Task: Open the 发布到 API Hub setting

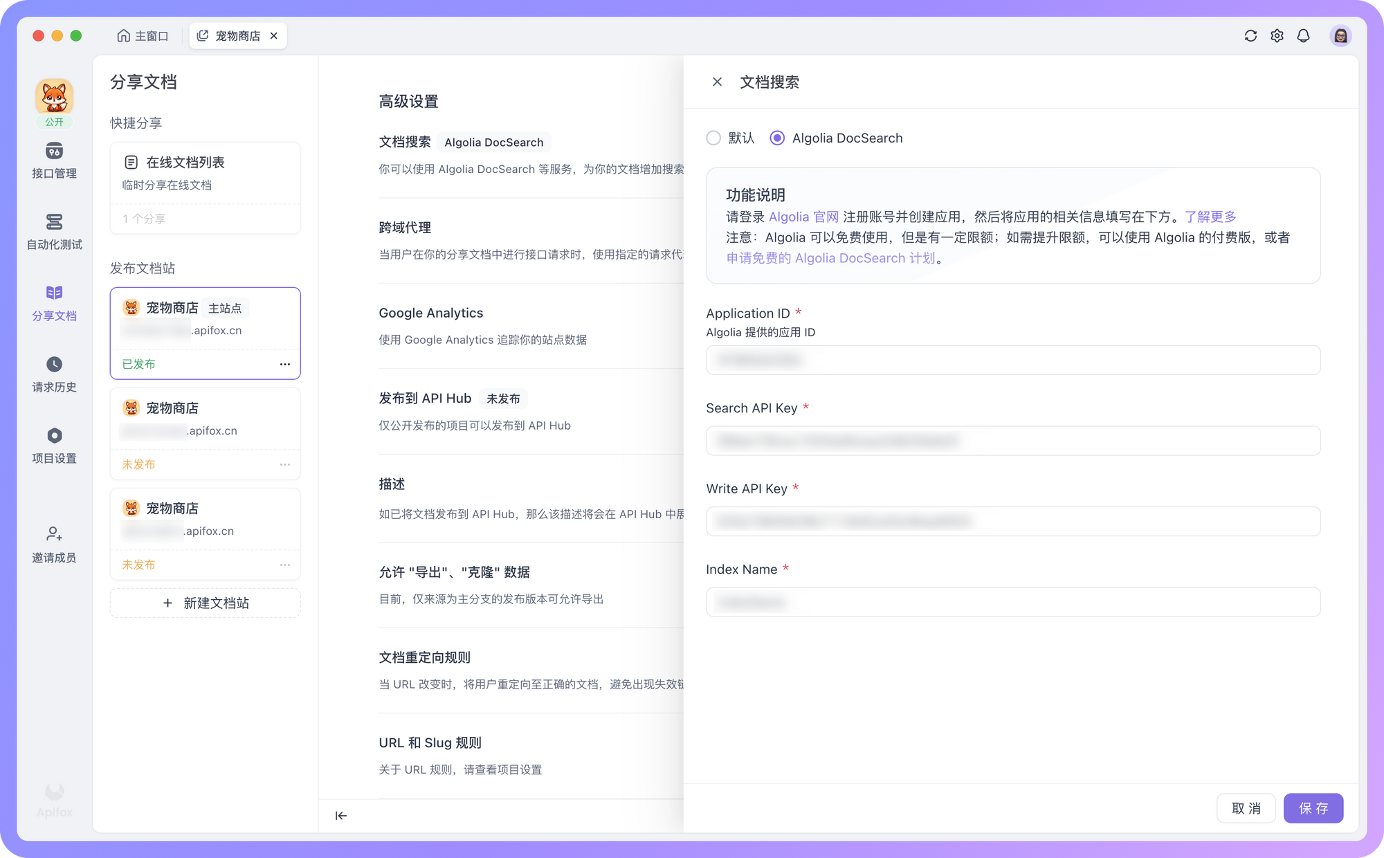Action: (531, 411)
